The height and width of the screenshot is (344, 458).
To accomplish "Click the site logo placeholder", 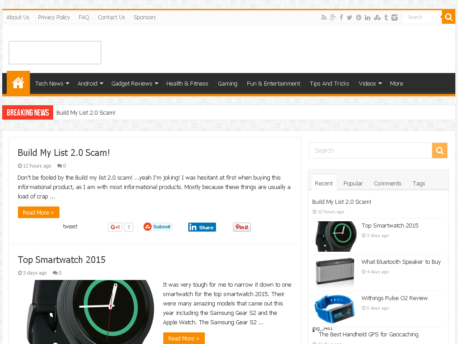I will coord(55,53).
